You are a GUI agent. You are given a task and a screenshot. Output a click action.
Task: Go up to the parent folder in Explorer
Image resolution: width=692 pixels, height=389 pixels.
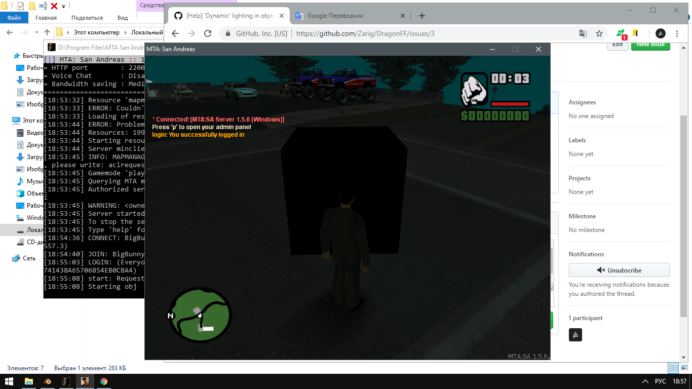pos(47,32)
